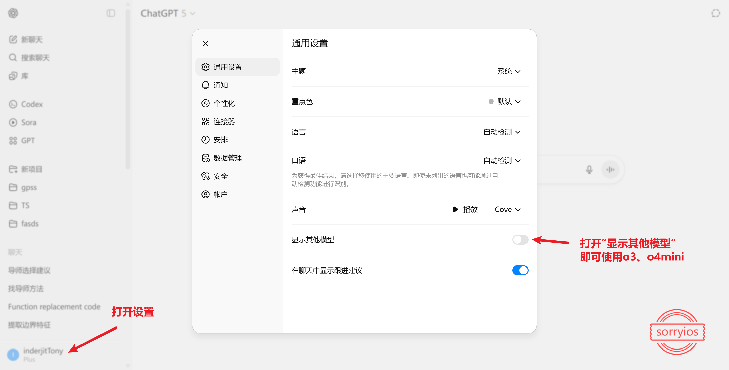Image resolution: width=729 pixels, height=370 pixels.
Task: Click 搜索聊天 in the sidebar
Action: [x=35, y=58]
